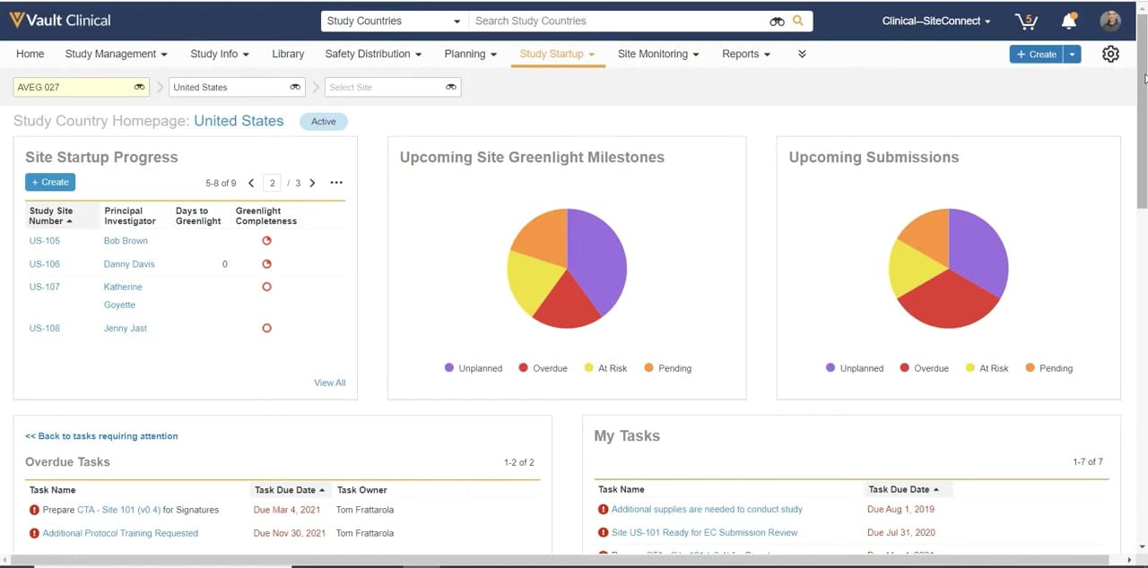Click binoculars icon in Select Site field
1148x568 pixels.
click(x=451, y=87)
